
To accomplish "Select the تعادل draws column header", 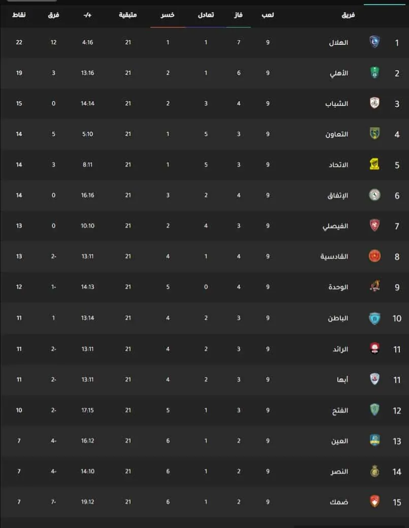I will (x=206, y=15).
